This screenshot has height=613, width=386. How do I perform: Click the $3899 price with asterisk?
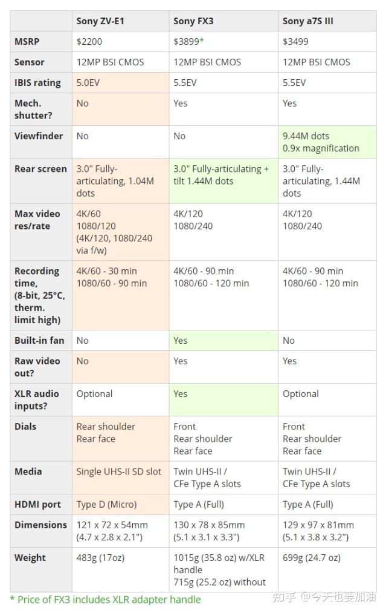pyautogui.click(x=188, y=42)
